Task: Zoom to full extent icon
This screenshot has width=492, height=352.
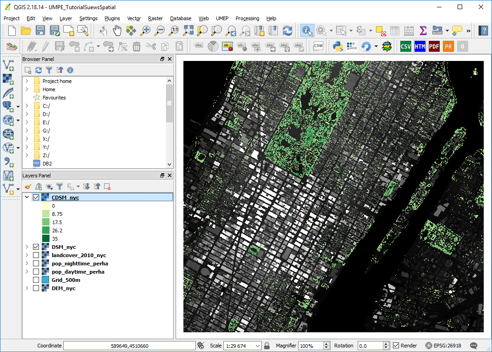Action: (x=188, y=30)
